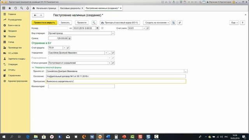Expand the Статья доходов dropdown arrow
The height and width of the screenshot is (140, 249).
pyautogui.click(x=110, y=63)
